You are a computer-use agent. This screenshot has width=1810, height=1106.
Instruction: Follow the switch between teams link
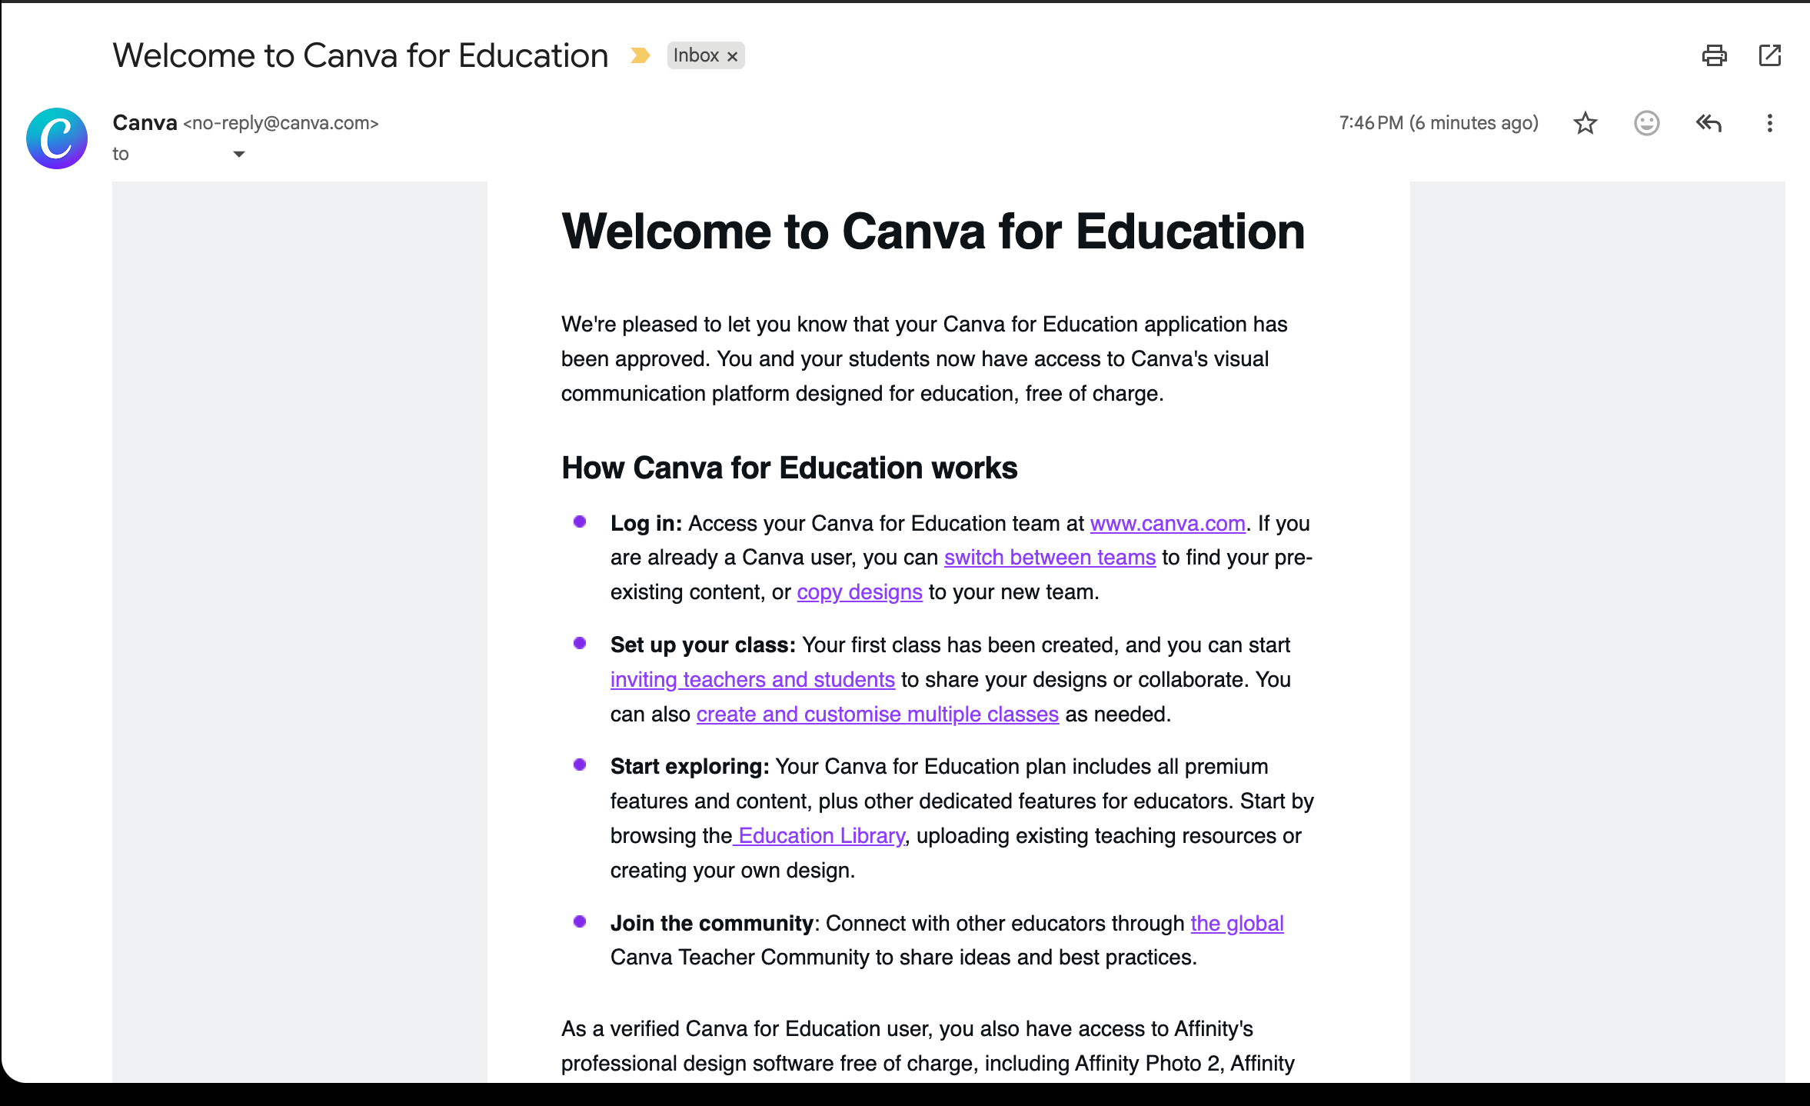click(1050, 558)
